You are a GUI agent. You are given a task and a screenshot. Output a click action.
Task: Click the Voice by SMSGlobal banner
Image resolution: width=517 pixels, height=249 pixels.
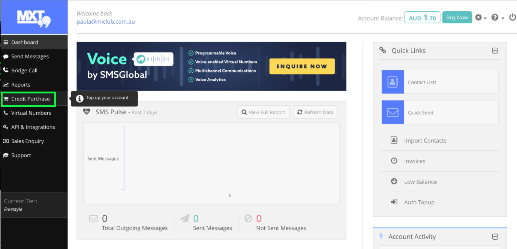tap(211, 66)
